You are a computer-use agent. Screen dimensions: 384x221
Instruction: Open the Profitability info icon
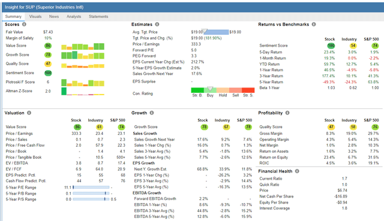tap(287, 113)
